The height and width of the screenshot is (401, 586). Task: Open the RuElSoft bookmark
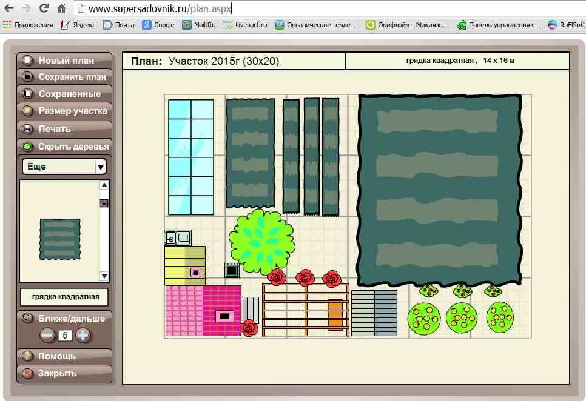point(566,25)
